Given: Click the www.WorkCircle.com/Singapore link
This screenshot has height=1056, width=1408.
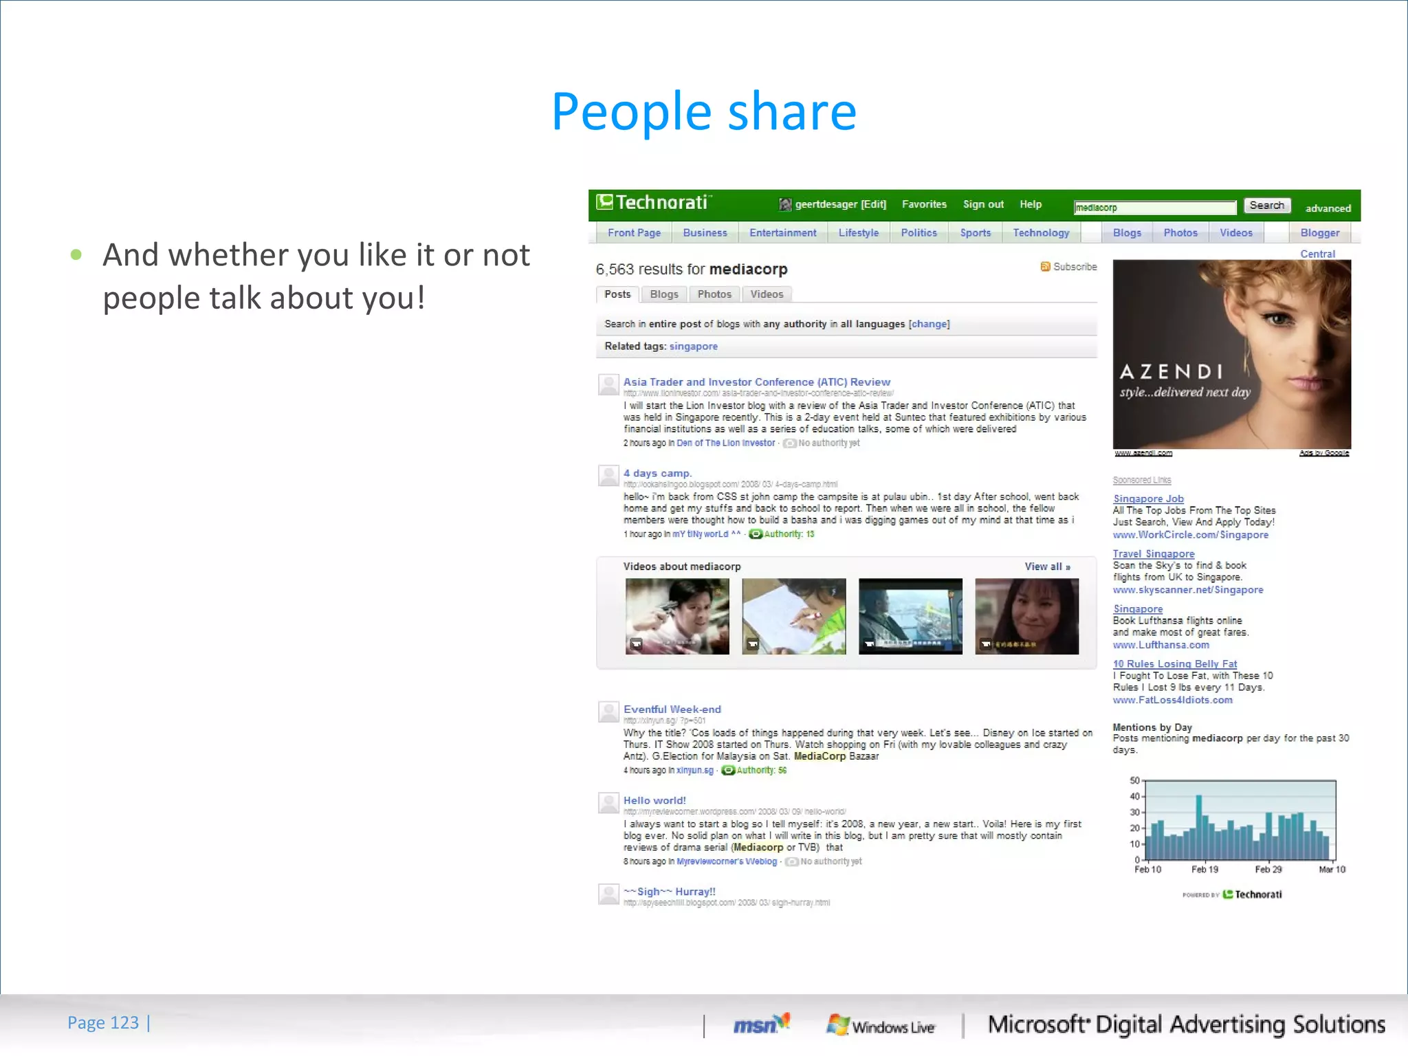Looking at the screenshot, I should pyautogui.click(x=1190, y=535).
